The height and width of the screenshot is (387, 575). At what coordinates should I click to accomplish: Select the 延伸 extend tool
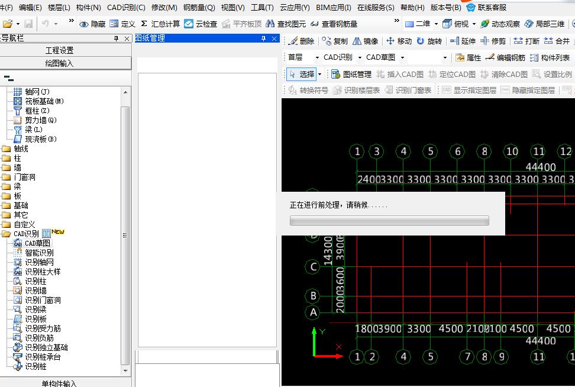pos(463,41)
